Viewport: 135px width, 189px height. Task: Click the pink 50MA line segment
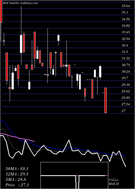[18, 138]
